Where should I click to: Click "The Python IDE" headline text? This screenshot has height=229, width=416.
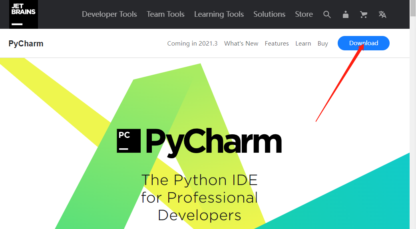pyautogui.click(x=199, y=180)
